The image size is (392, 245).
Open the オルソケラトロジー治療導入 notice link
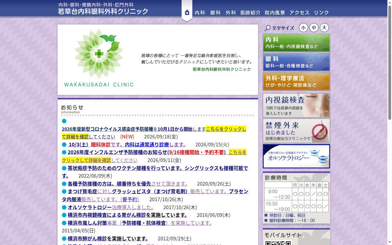(111, 207)
